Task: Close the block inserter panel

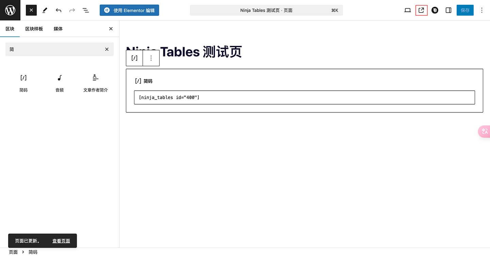Action: (111, 29)
